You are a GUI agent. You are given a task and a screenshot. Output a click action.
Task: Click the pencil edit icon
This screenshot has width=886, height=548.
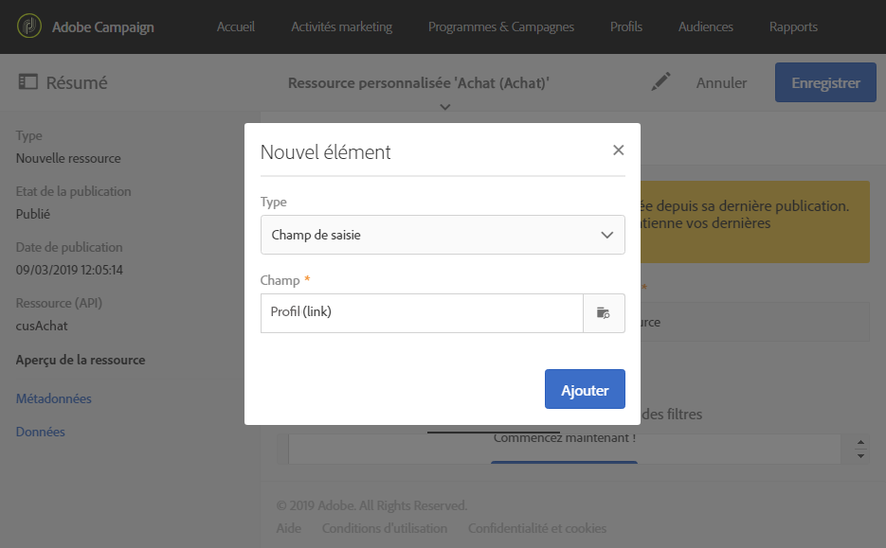pyautogui.click(x=660, y=82)
